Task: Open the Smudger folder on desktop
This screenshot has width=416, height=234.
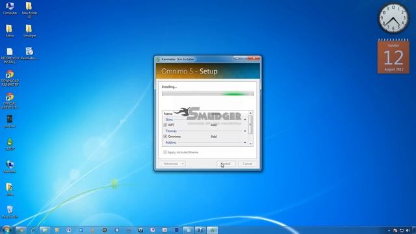Action: coord(29,31)
